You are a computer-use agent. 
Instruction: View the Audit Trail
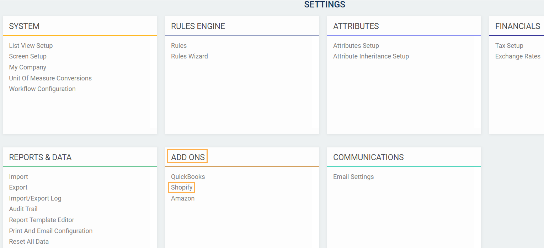coord(23,209)
